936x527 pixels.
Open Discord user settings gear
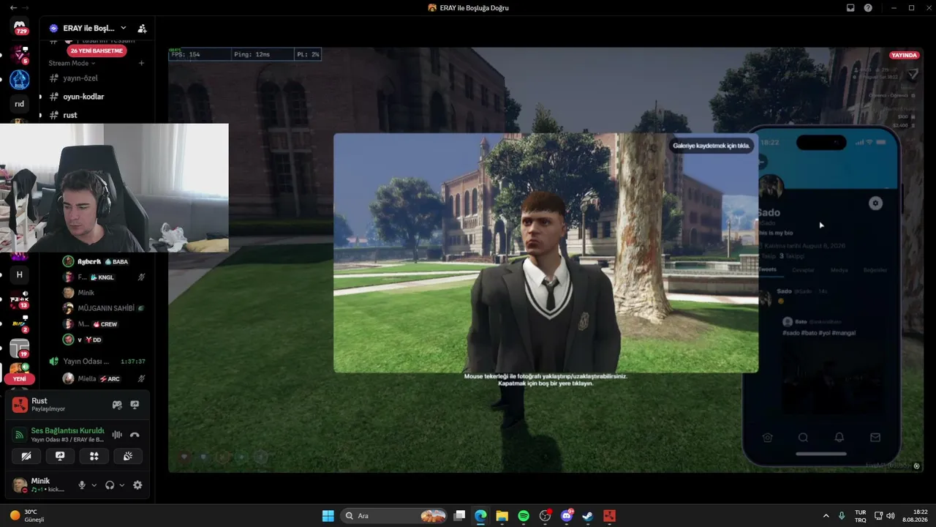[x=137, y=485]
